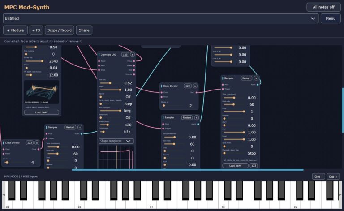344x211 pixels.
Task: Restart the Sampler below divide-by-2 Clock Divider
Action: [187, 117]
